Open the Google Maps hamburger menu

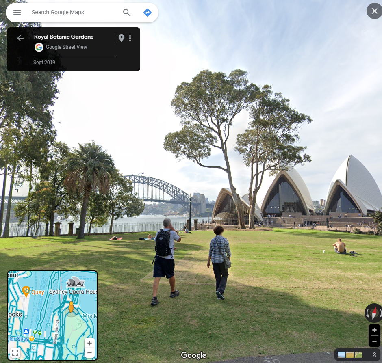17,13
